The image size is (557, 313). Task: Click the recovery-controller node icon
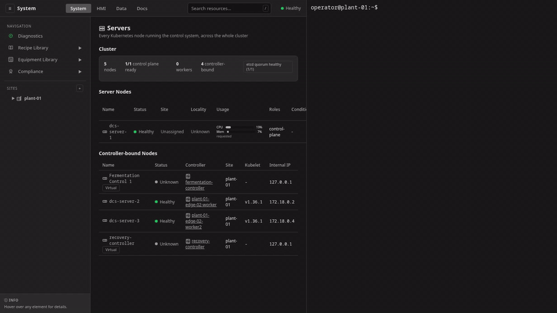(x=105, y=240)
